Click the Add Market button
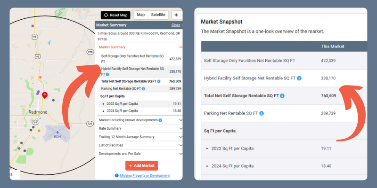377x188 pixels. point(141,165)
